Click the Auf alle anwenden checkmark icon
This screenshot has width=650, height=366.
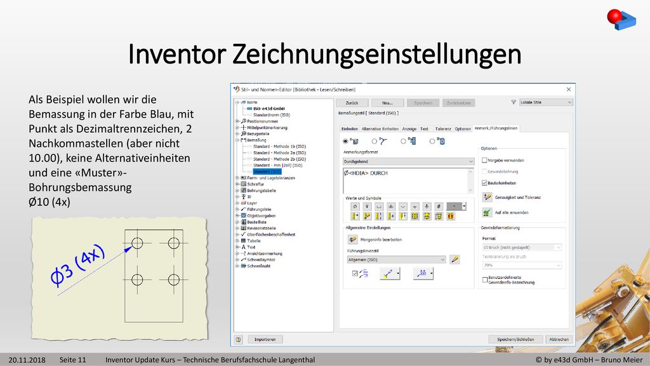487,212
